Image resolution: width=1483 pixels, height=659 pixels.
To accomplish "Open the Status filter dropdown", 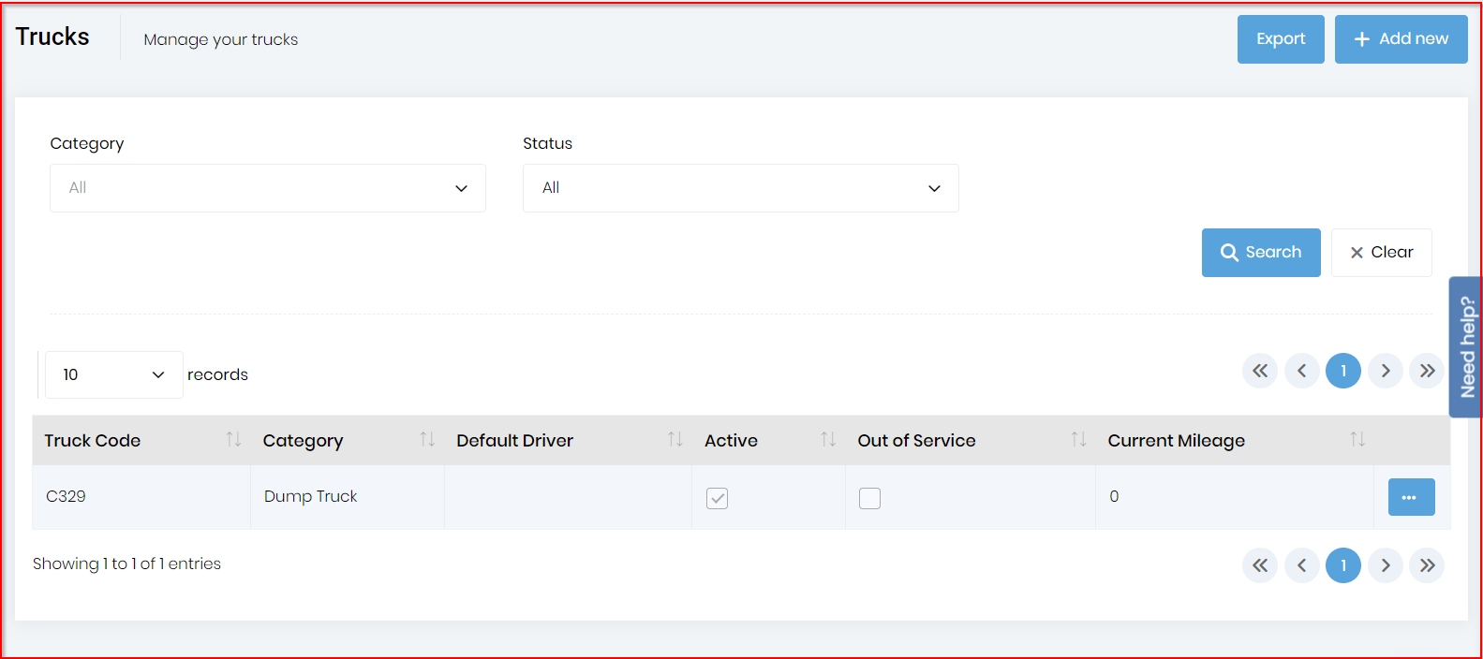I will pyautogui.click(x=740, y=188).
